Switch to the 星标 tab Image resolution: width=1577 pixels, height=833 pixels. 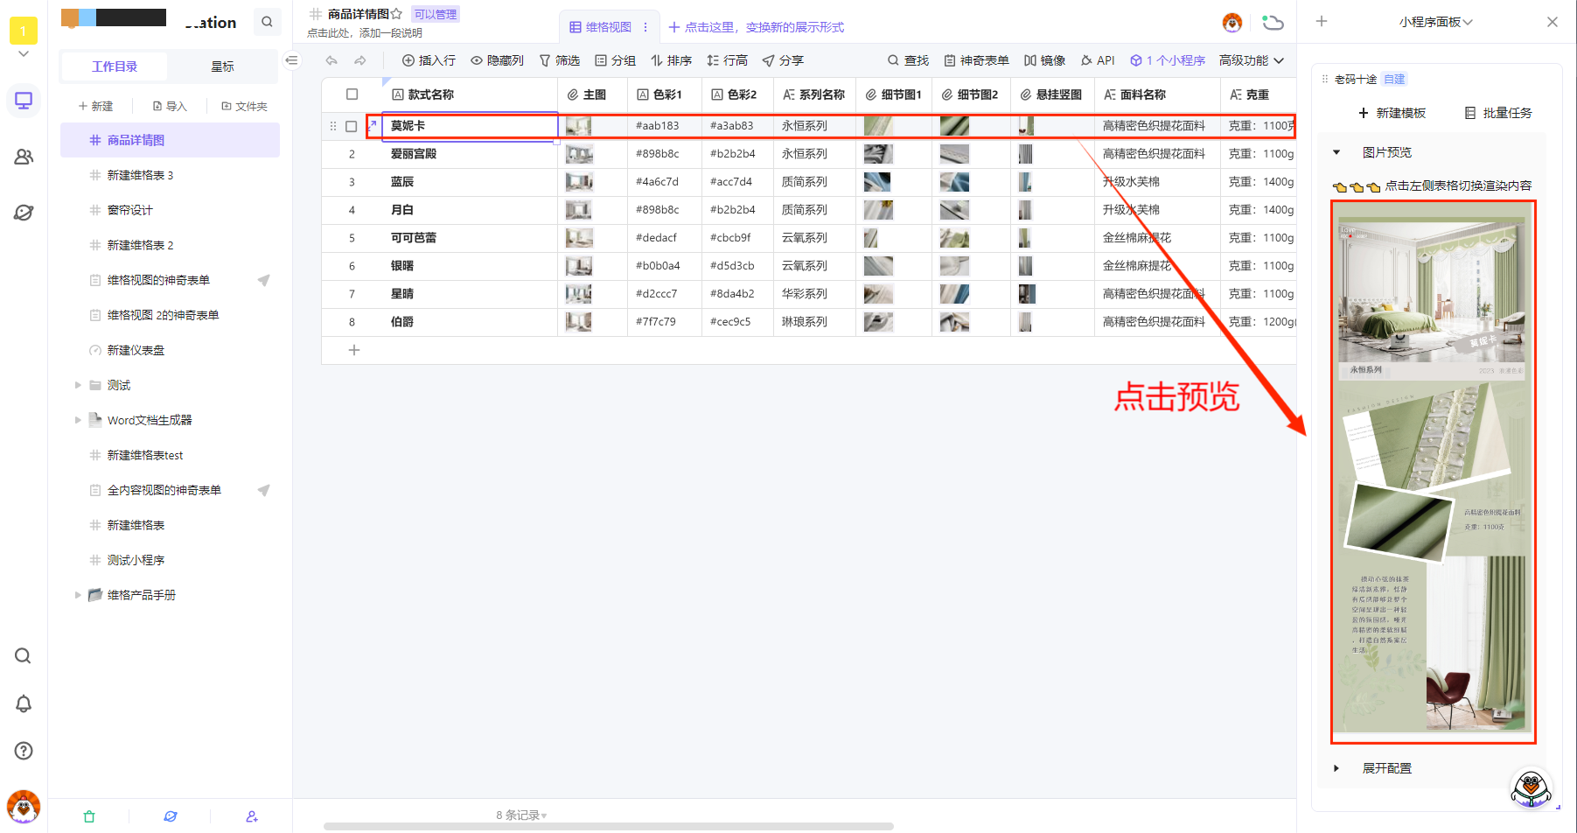coord(222,66)
